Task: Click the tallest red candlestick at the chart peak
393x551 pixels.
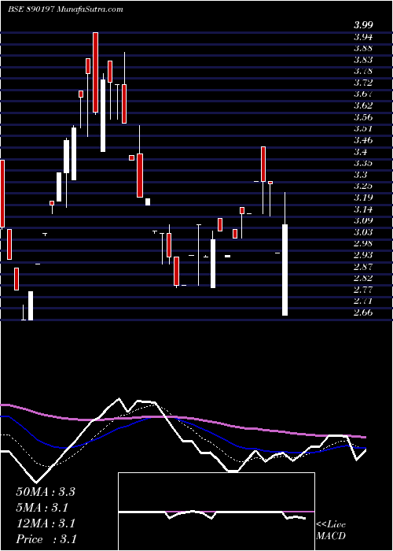Action: coord(95,72)
